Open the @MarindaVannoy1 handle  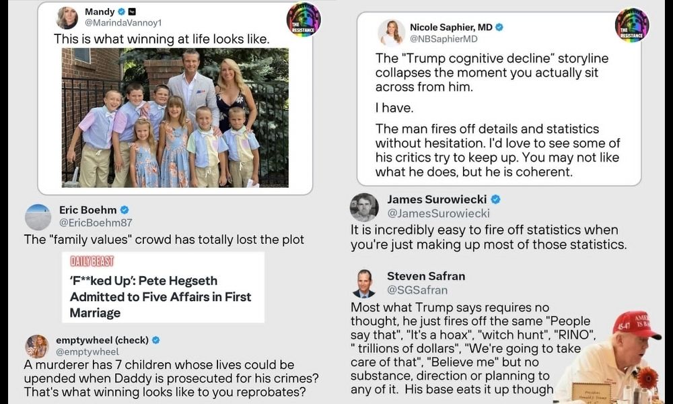click(x=122, y=23)
